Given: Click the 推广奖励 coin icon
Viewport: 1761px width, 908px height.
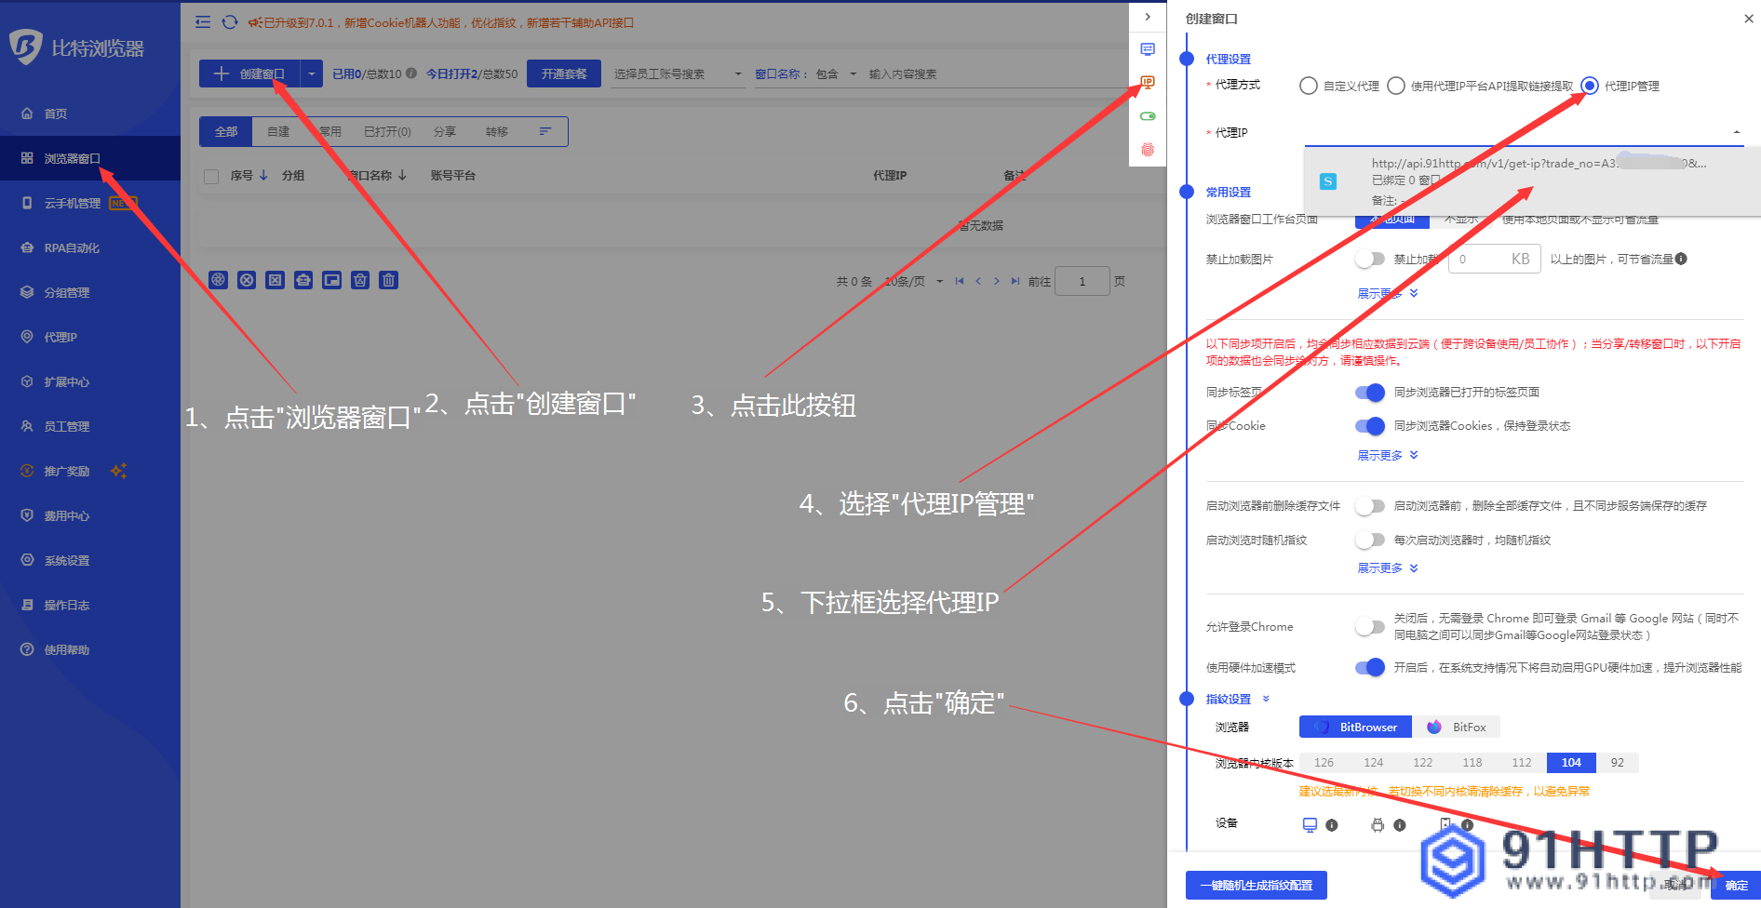Looking at the screenshot, I should [x=27, y=471].
